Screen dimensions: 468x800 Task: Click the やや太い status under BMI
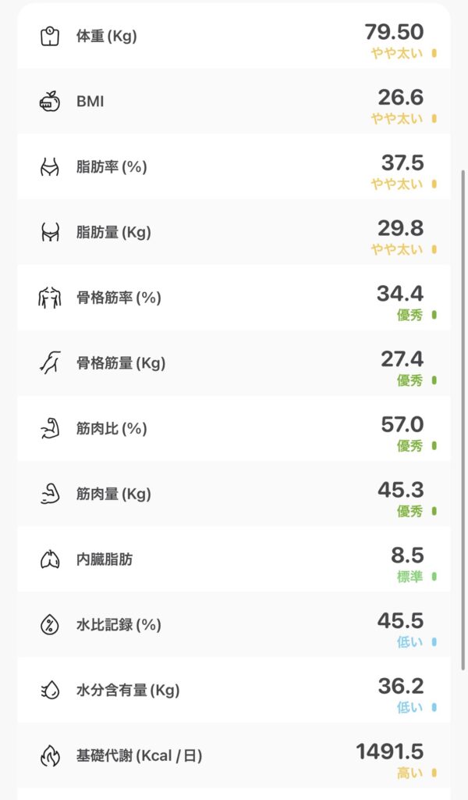point(396,119)
